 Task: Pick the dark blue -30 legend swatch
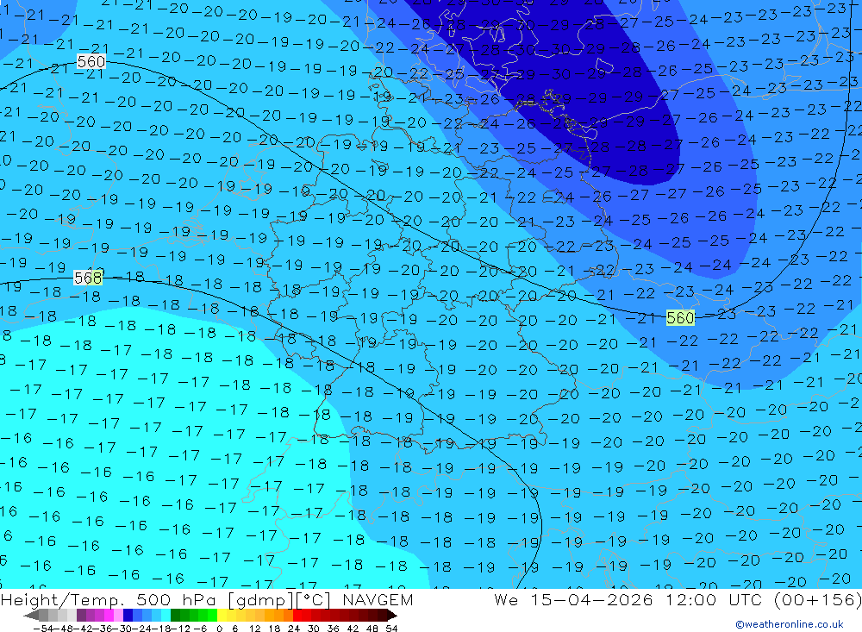pos(128,616)
